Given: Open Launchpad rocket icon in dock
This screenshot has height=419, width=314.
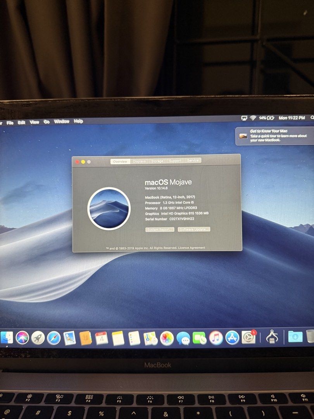Looking at the screenshot, I should pyautogui.click(x=38, y=338).
